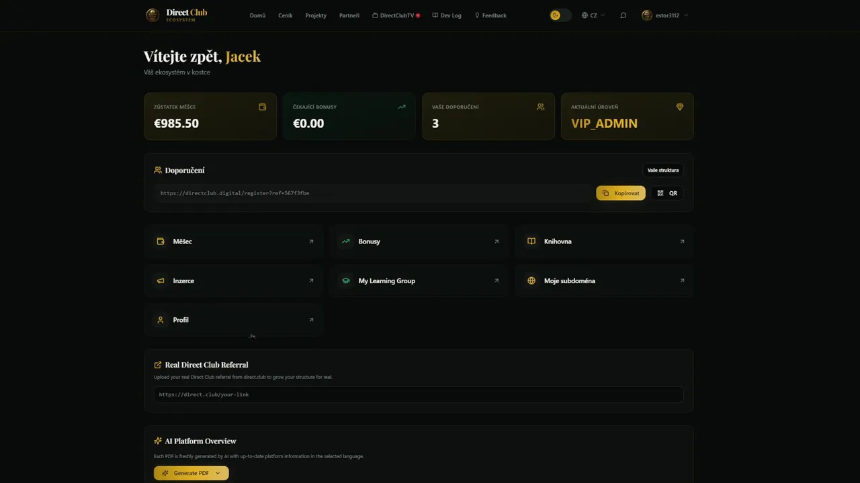Viewport: 860px width, 483px height.
Task: Click the arrow on the Bonusy tile
Action: [497, 241]
